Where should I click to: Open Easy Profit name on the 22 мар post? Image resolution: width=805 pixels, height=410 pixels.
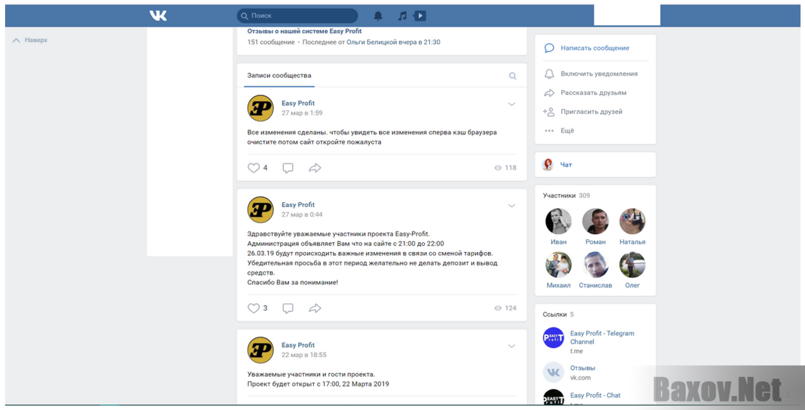tap(298, 345)
